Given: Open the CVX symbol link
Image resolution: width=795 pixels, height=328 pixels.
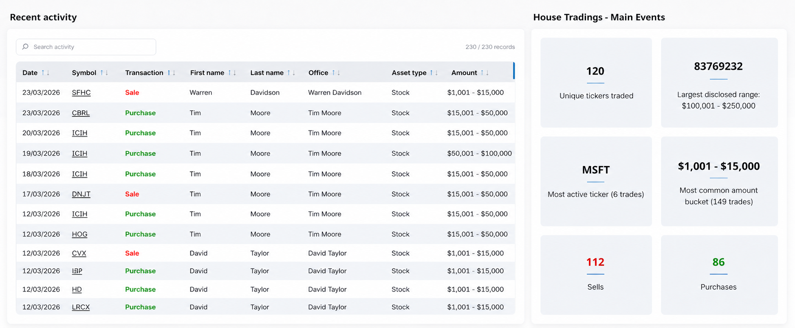Looking at the screenshot, I should tap(79, 253).
